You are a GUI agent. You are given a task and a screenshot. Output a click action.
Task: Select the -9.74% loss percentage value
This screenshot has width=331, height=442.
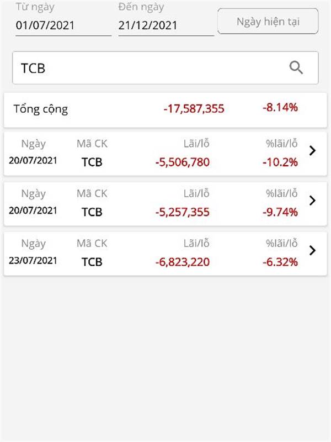point(280,212)
